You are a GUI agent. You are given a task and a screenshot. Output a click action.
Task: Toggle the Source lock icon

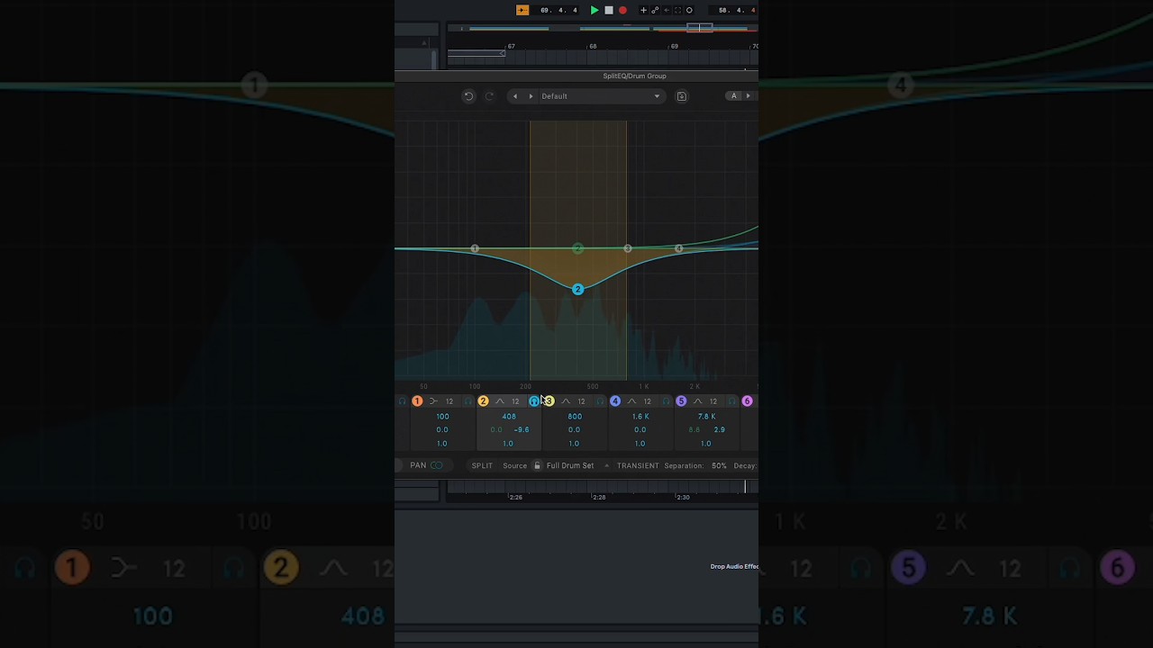(x=537, y=465)
